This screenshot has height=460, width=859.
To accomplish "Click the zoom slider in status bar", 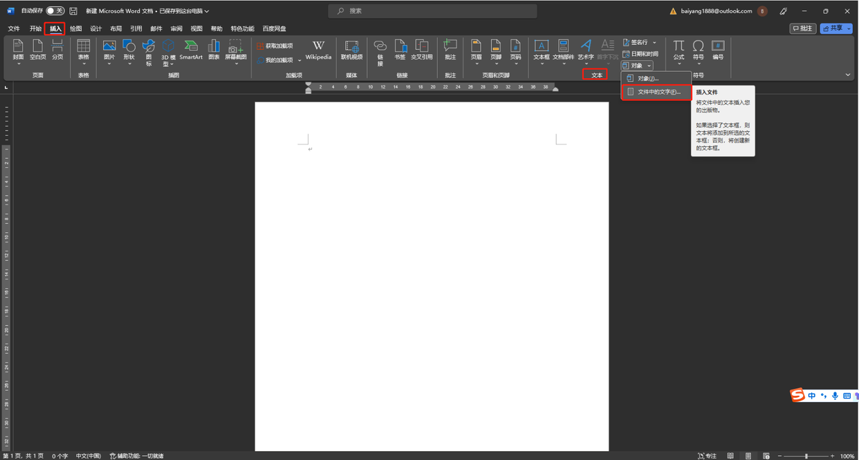I will point(806,456).
